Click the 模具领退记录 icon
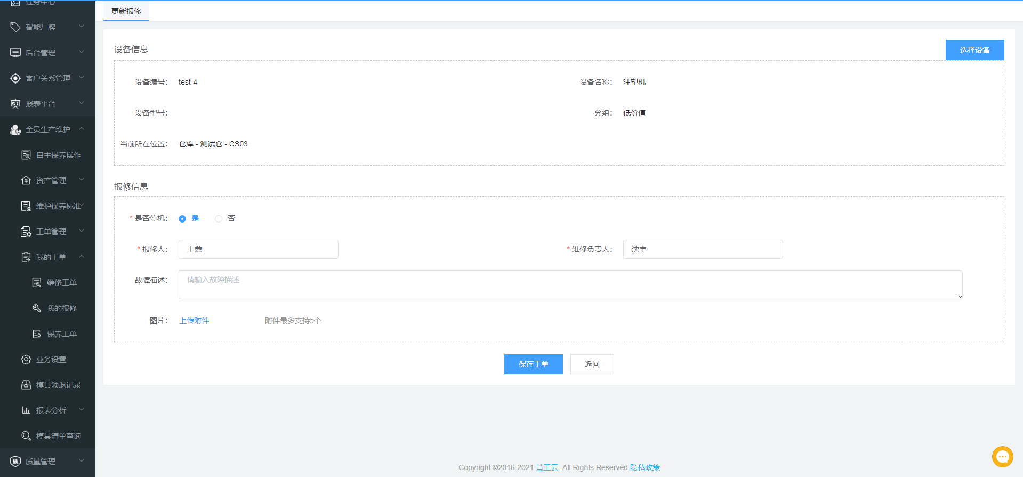Viewport: 1023px width, 477px height. pyautogui.click(x=26, y=385)
